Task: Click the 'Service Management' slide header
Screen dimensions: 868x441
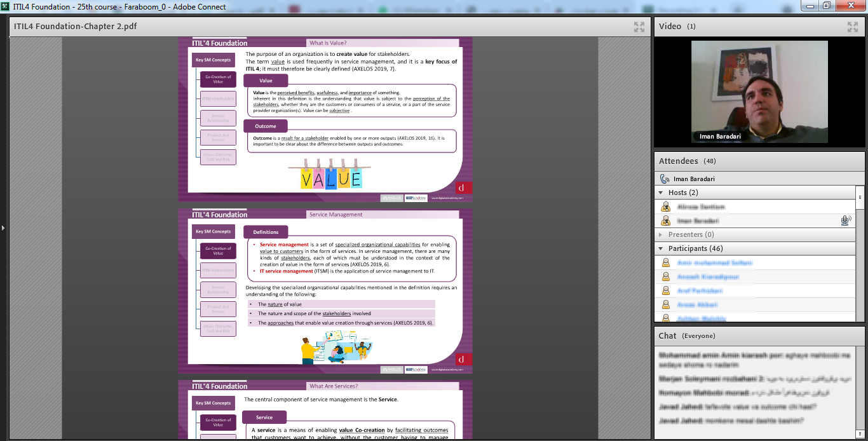Action: (383, 215)
